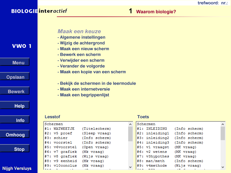Open the Menu via the sidebar button

click(x=15, y=62)
